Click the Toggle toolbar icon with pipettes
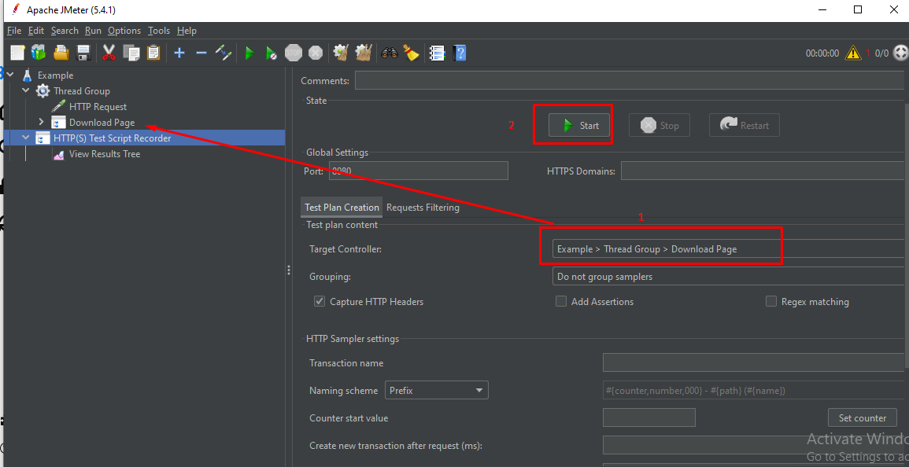The width and height of the screenshot is (909, 467). pos(224,53)
